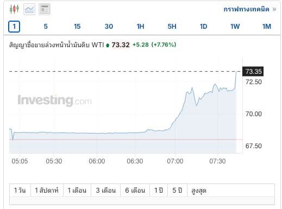Image resolution: width=282 pixels, height=209 pixels.
Task: Open กราฟทางเทคนิค technical chart link
Action: (x=246, y=9)
